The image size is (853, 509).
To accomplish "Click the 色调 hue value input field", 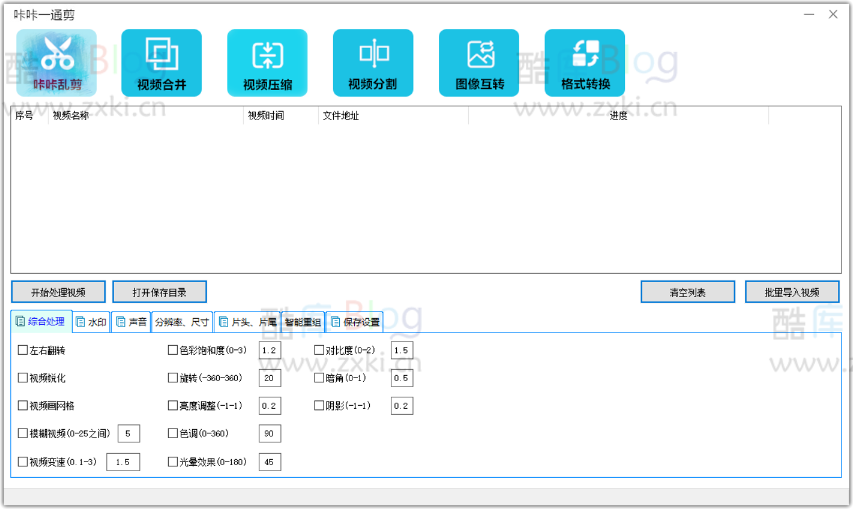I will [270, 433].
